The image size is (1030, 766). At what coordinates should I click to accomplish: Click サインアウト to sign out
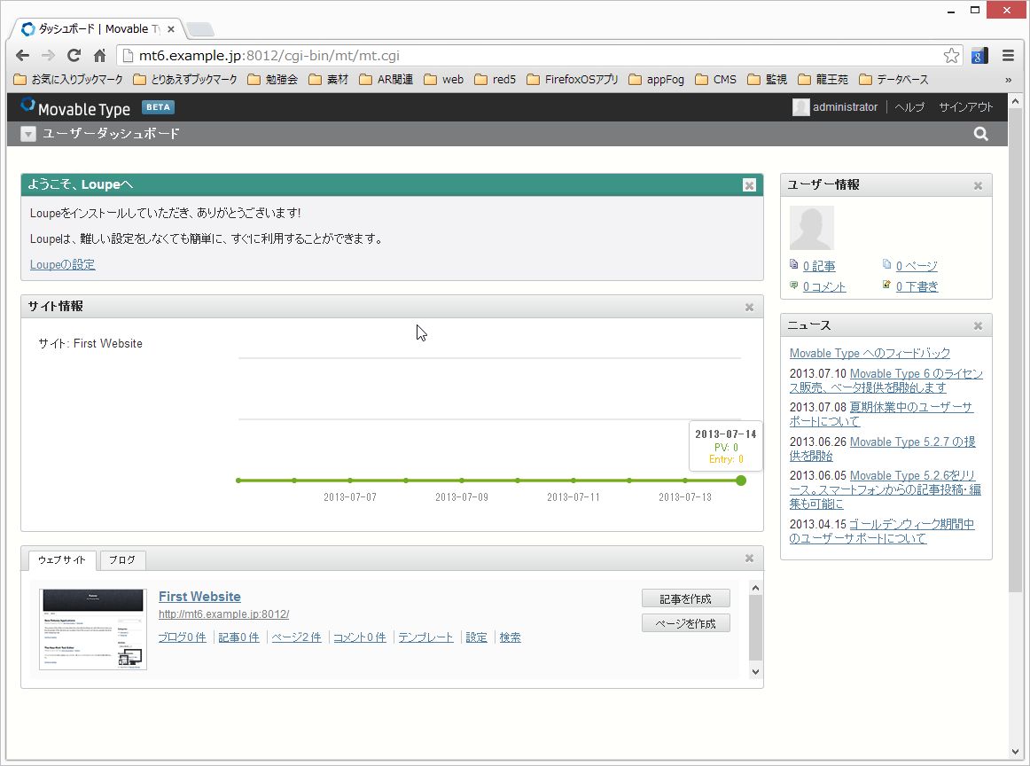click(965, 107)
